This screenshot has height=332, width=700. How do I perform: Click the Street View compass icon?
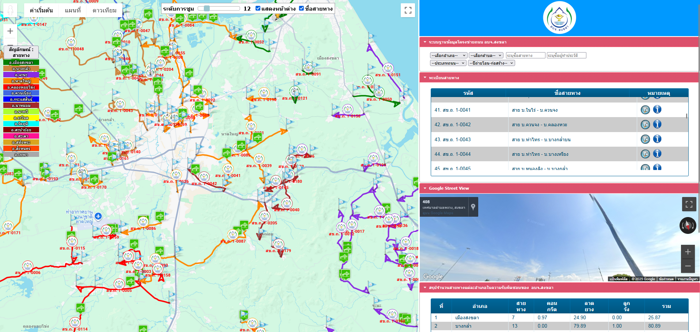pos(687,225)
